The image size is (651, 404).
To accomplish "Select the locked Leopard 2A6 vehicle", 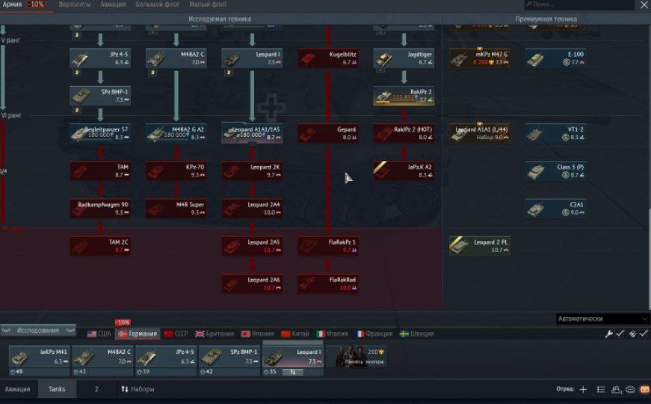I will (x=252, y=284).
